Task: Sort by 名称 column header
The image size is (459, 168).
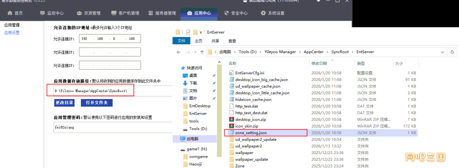Action: point(233,63)
